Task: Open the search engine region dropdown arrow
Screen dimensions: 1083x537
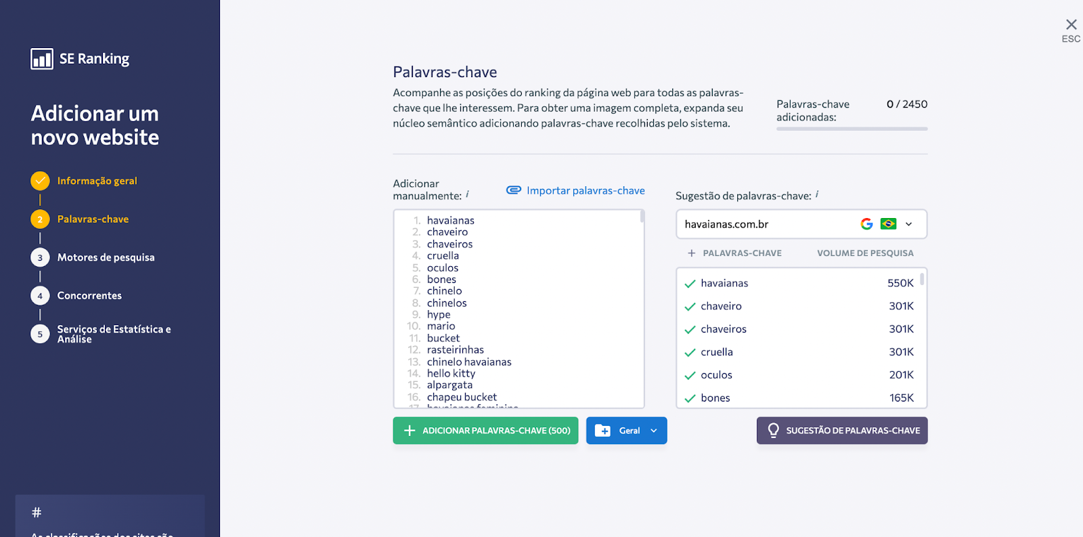Action: click(908, 224)
